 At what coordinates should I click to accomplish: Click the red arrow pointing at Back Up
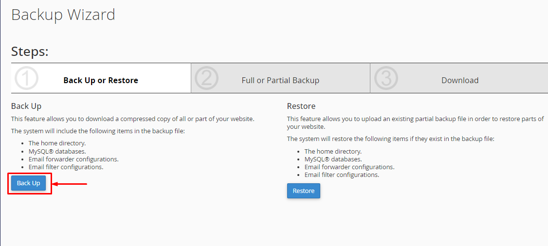tap(70, 184)
